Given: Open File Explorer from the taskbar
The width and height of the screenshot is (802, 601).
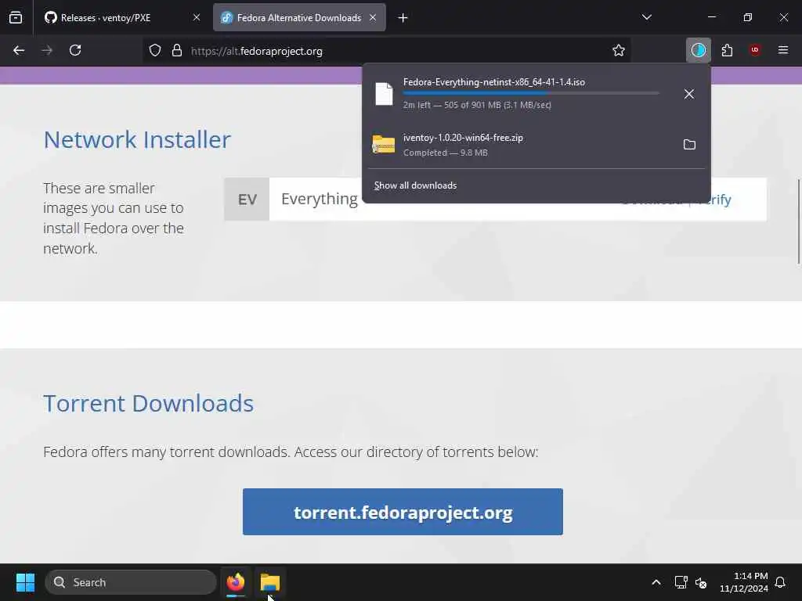Looking at the screenshot, I should pyautogui.click(x=270, y=582).
